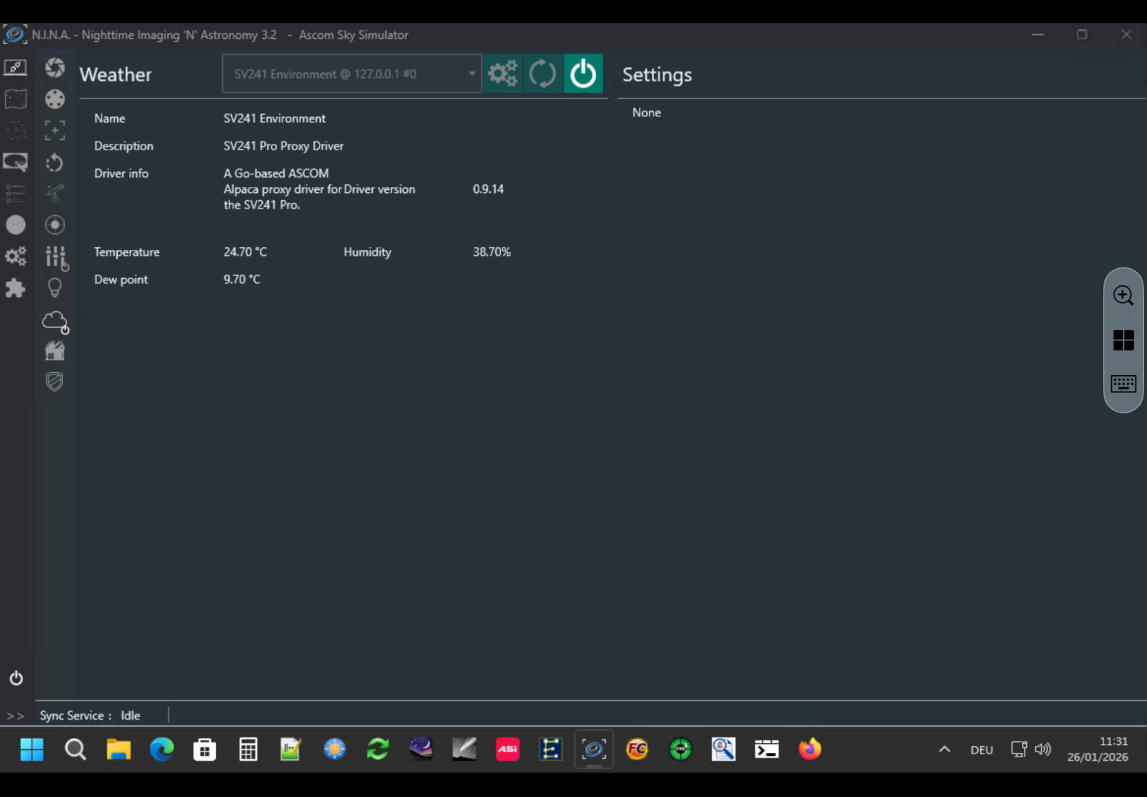Go to the Sequencer tab
This screenshot has height=797, width=1147.
pos(16,194)
